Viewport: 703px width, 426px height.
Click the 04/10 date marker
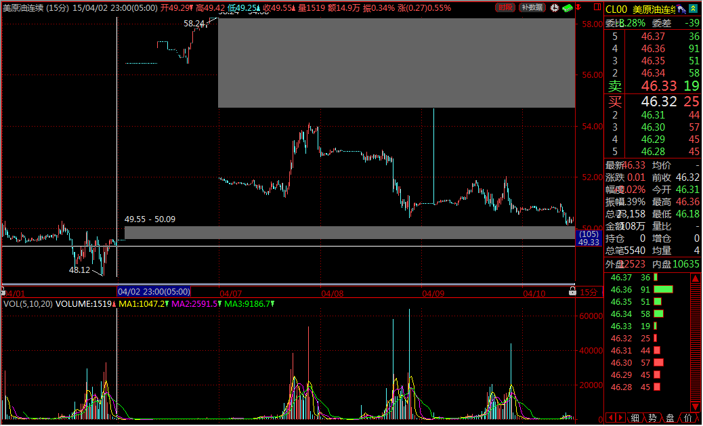[534, 294]
